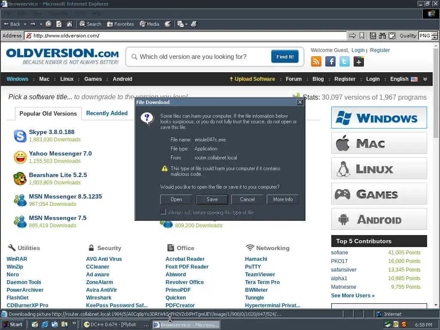Screen dimensions: 440x330
Task: Select Mac in the site navigation bar
Action: click(44, 79)
